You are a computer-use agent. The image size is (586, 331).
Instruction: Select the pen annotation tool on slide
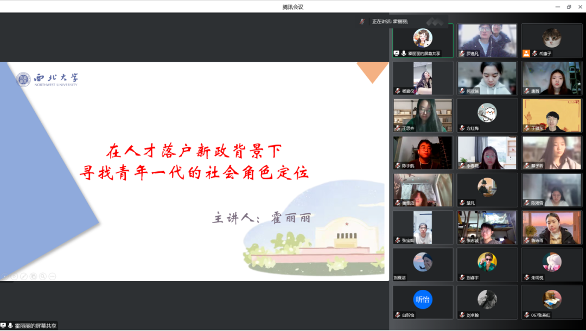(x=23, y=276)
